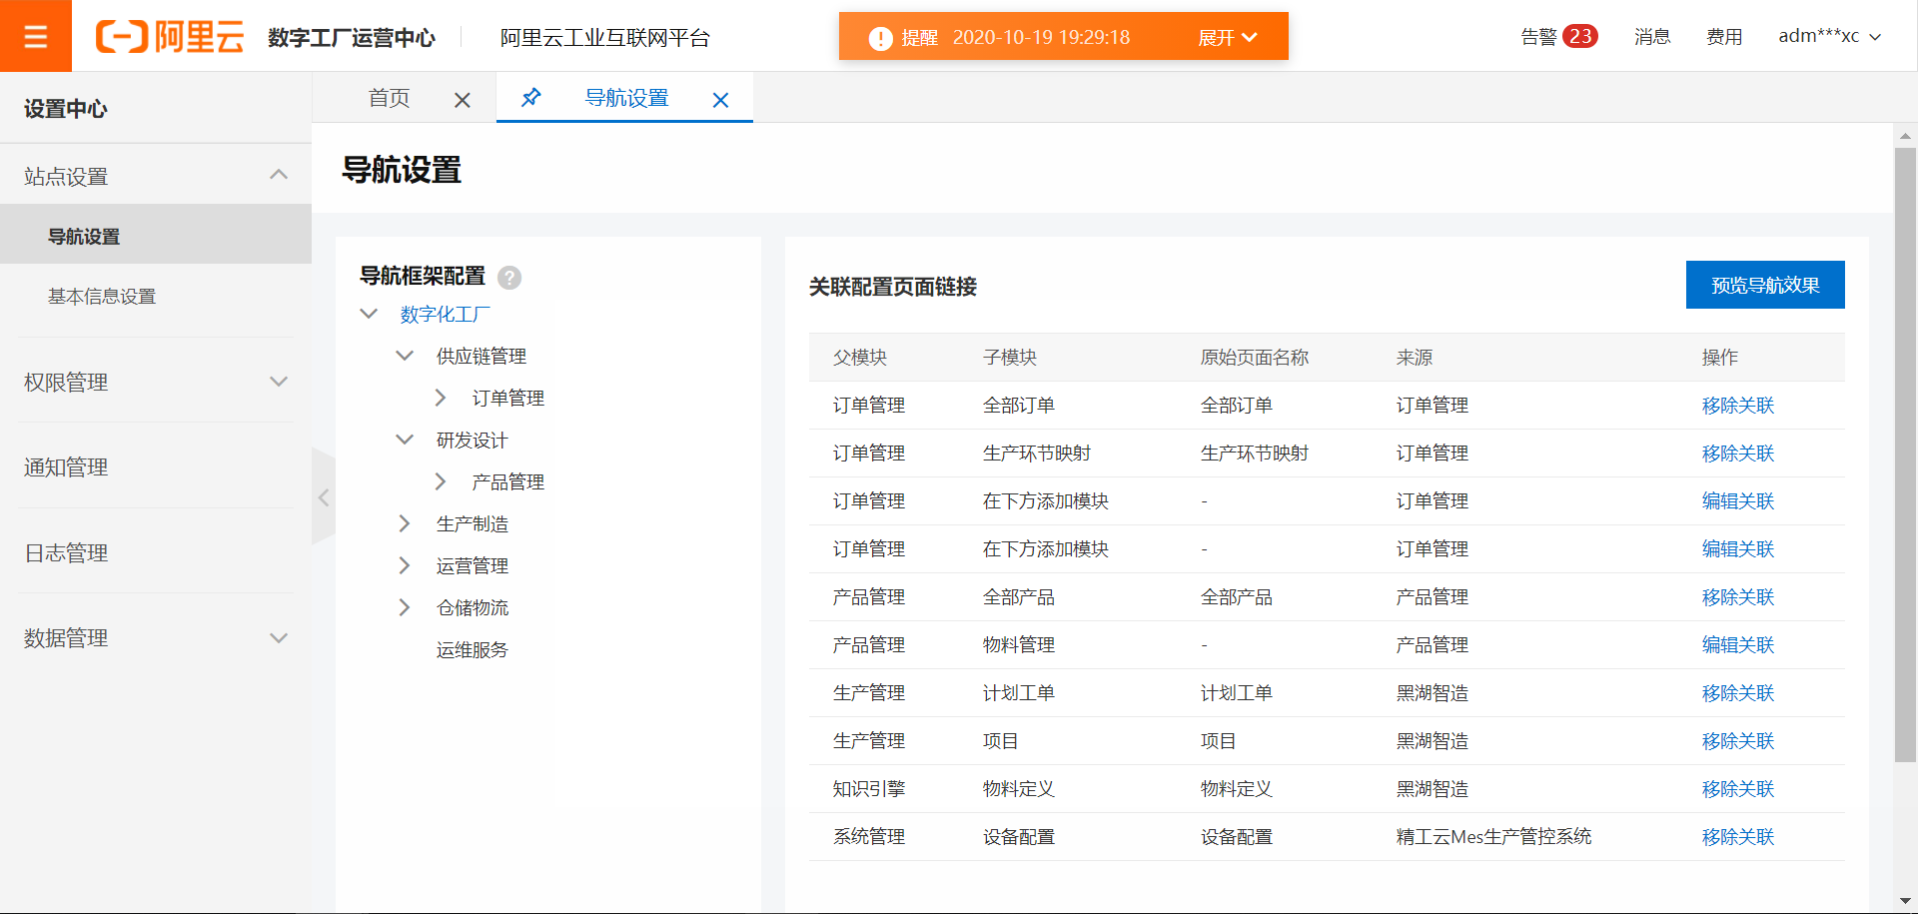This screenshot has height=914, width=1918.
Task: Click 移除关联 for the 全部产品 row
Action: tap(1738, 596)
